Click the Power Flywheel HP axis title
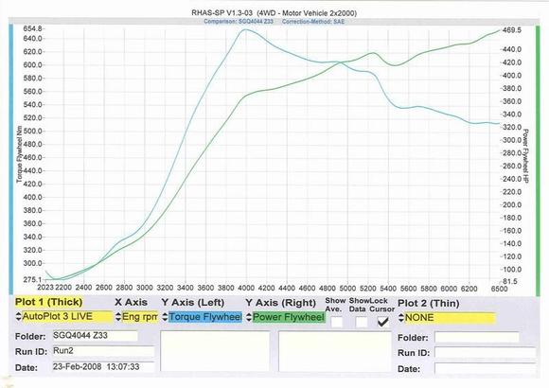549x388 pixels. 525,156
